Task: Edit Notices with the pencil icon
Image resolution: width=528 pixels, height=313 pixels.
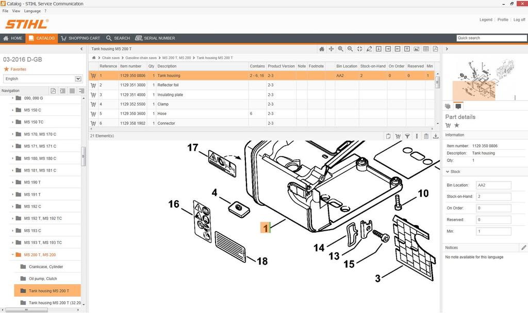Action: coord(524,248)
